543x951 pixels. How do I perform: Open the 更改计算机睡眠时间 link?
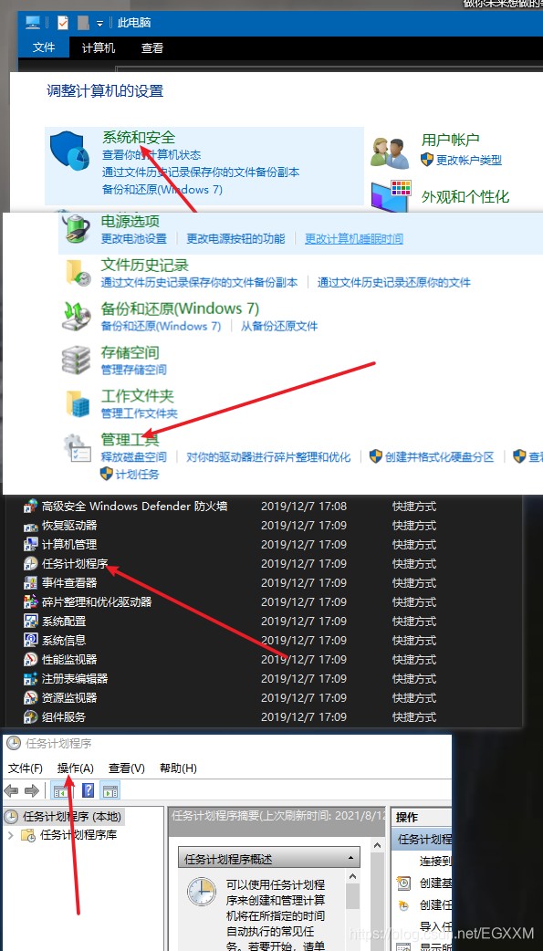coord(354,238)
